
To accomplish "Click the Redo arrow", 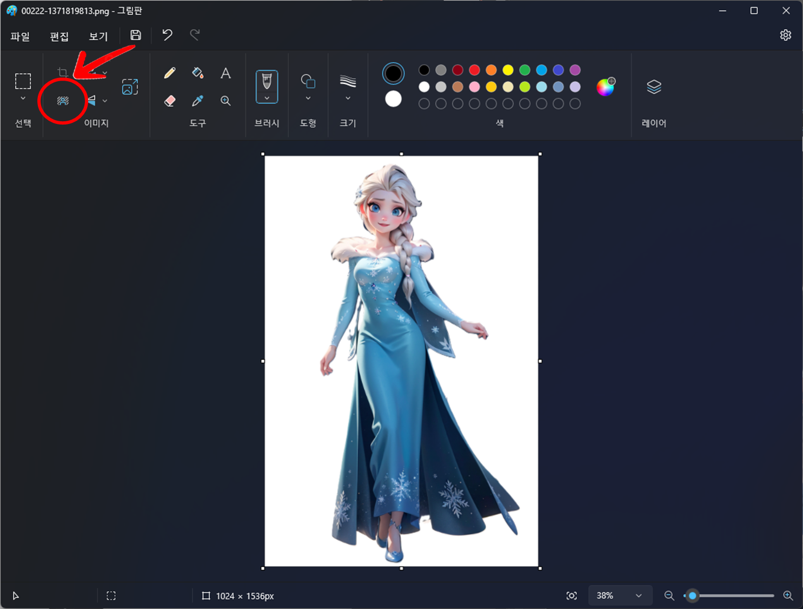I will (195, 35).
